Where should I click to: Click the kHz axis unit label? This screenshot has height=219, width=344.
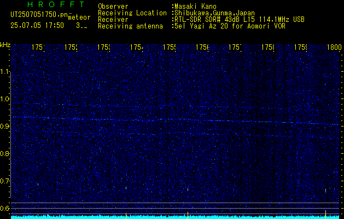tap(5, 45)
